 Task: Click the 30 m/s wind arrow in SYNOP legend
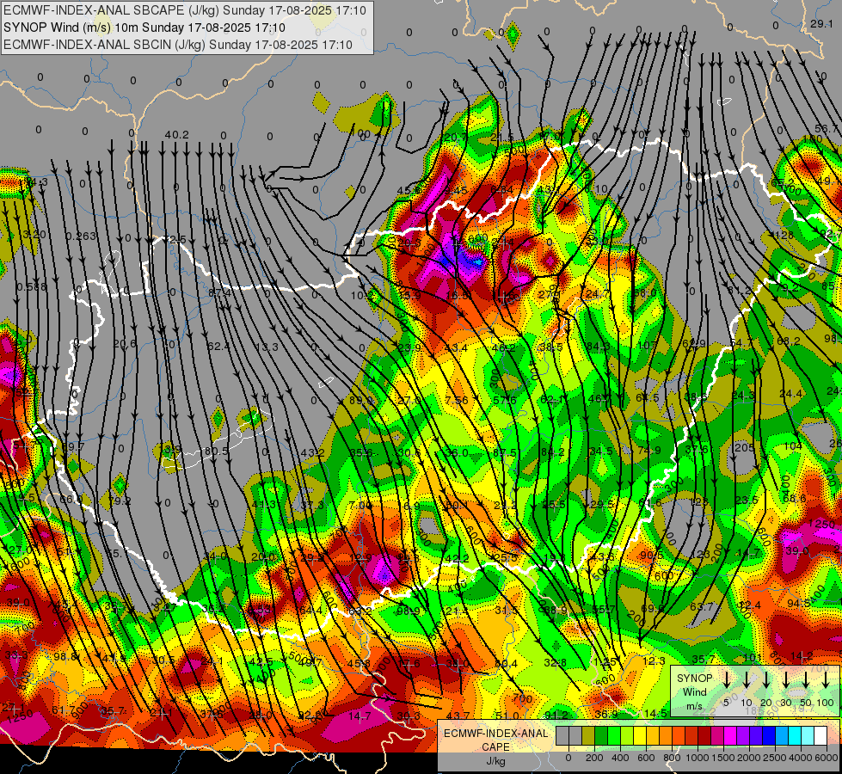(x=785, y=680)
